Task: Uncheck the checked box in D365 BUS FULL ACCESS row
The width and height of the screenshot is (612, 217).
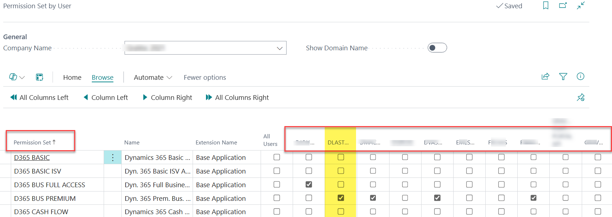Action: (x=309, y=184)
